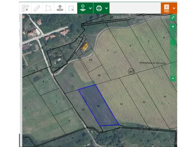196x147 pixels.
Task: Select the measure distance ruler tool
Action: [x=37, y=8]
